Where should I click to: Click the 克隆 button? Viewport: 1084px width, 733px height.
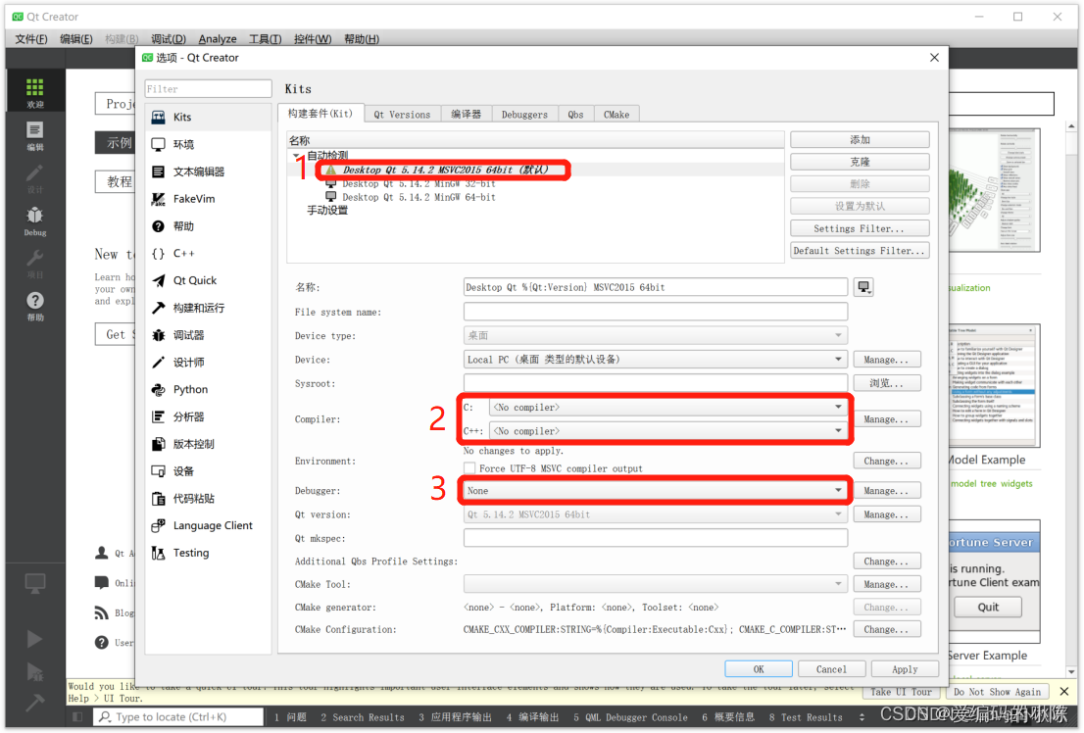pyautogui.click(x=860, y=162)
